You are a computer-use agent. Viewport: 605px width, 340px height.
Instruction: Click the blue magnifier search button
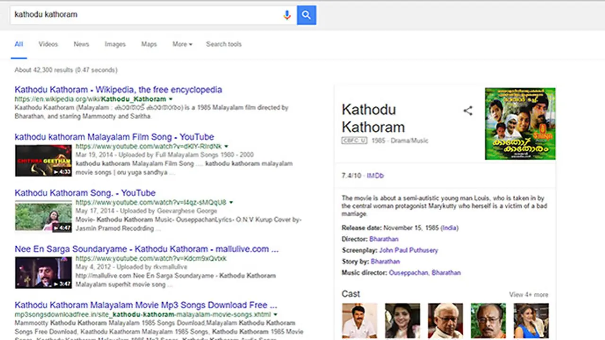tap(306, 15)
